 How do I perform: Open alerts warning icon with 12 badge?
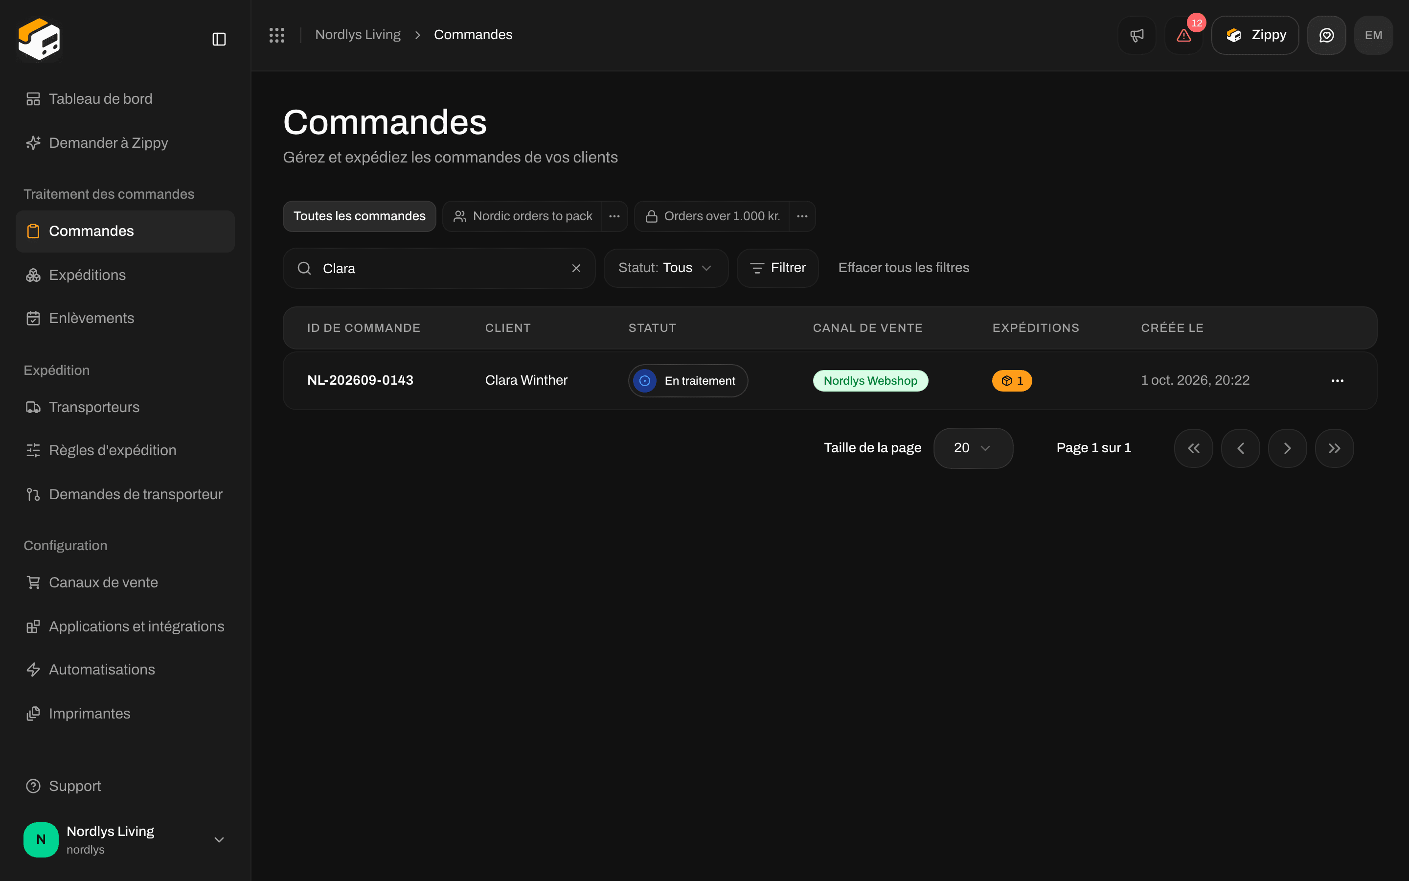click(1183, 35)
